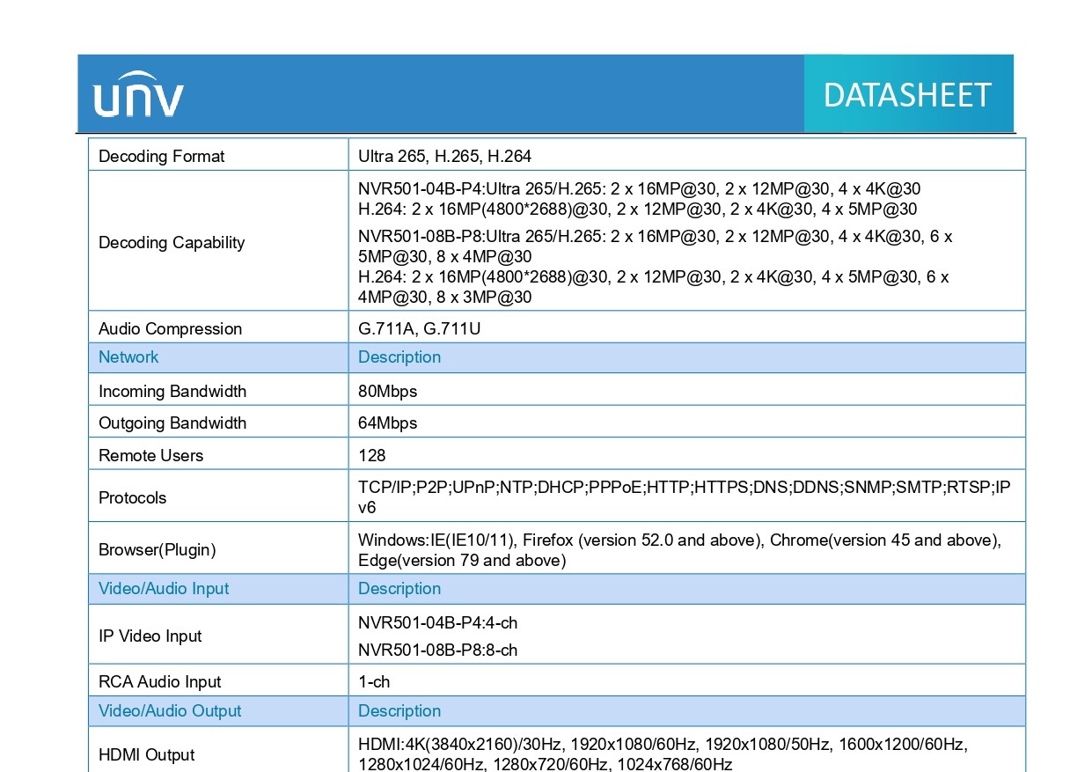
Task: Click the UNV logo in the header
Action: click(139, 94)
